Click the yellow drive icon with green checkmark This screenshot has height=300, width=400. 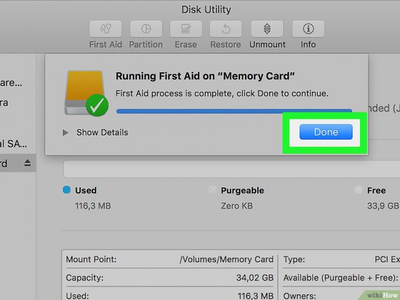[86, 94]
